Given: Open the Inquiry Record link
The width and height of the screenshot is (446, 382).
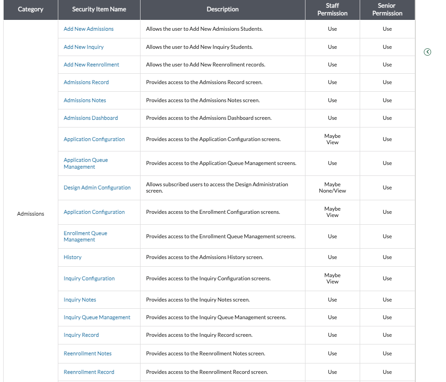Looking at the screenshot, I should [81, 335].
